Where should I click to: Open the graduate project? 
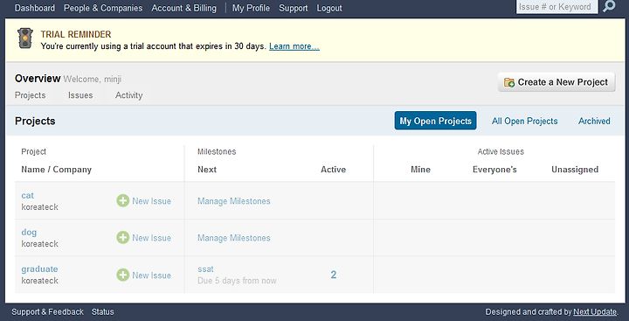[x=39, y=269]
